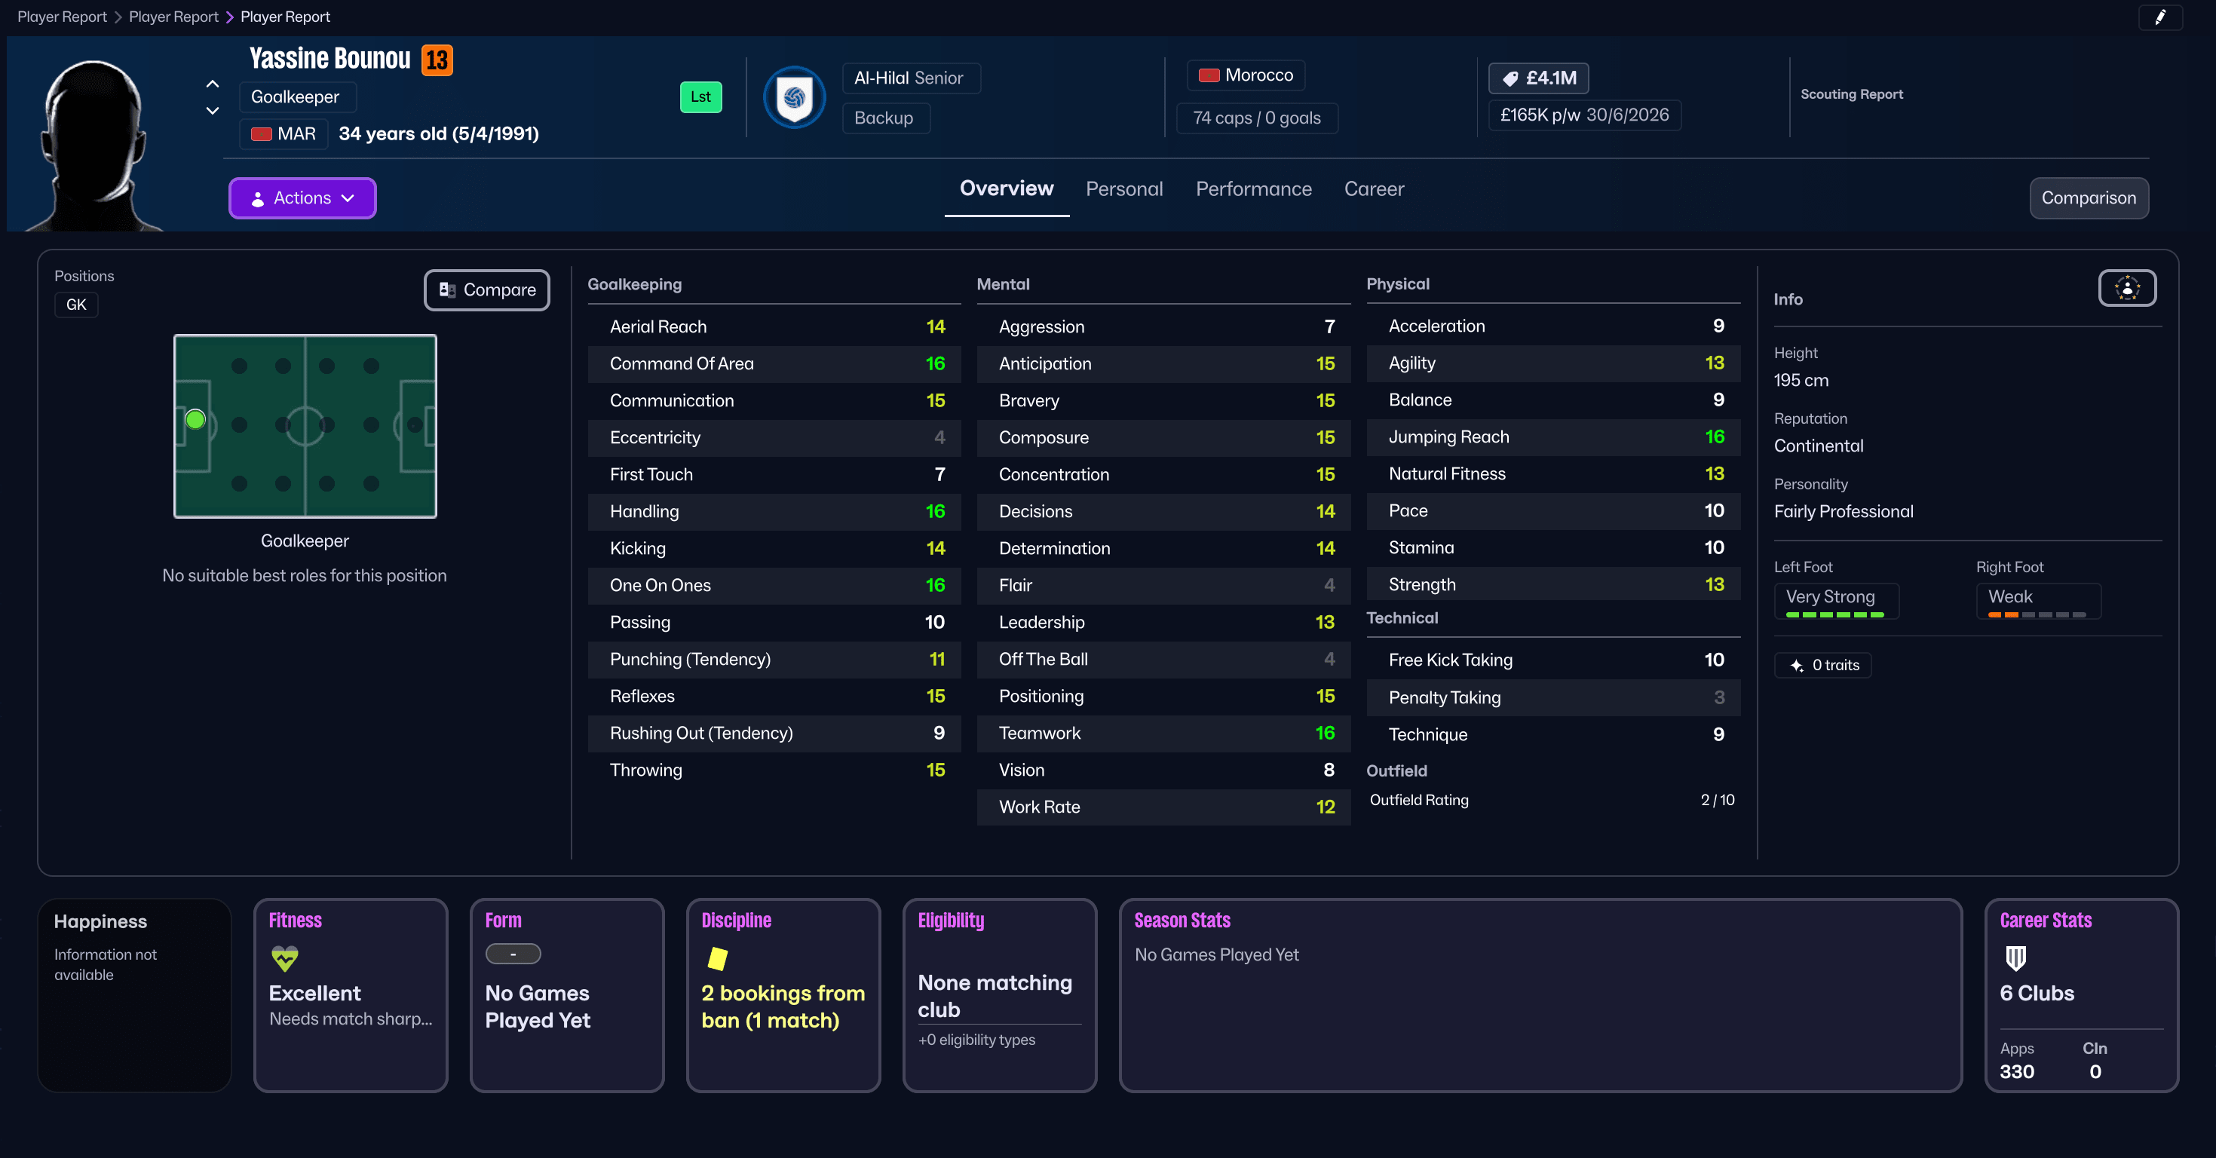Click the down chevron beside the player photo
Image resolution: width=2216 pixels, height=1158 pixels.
click(212, 111)
